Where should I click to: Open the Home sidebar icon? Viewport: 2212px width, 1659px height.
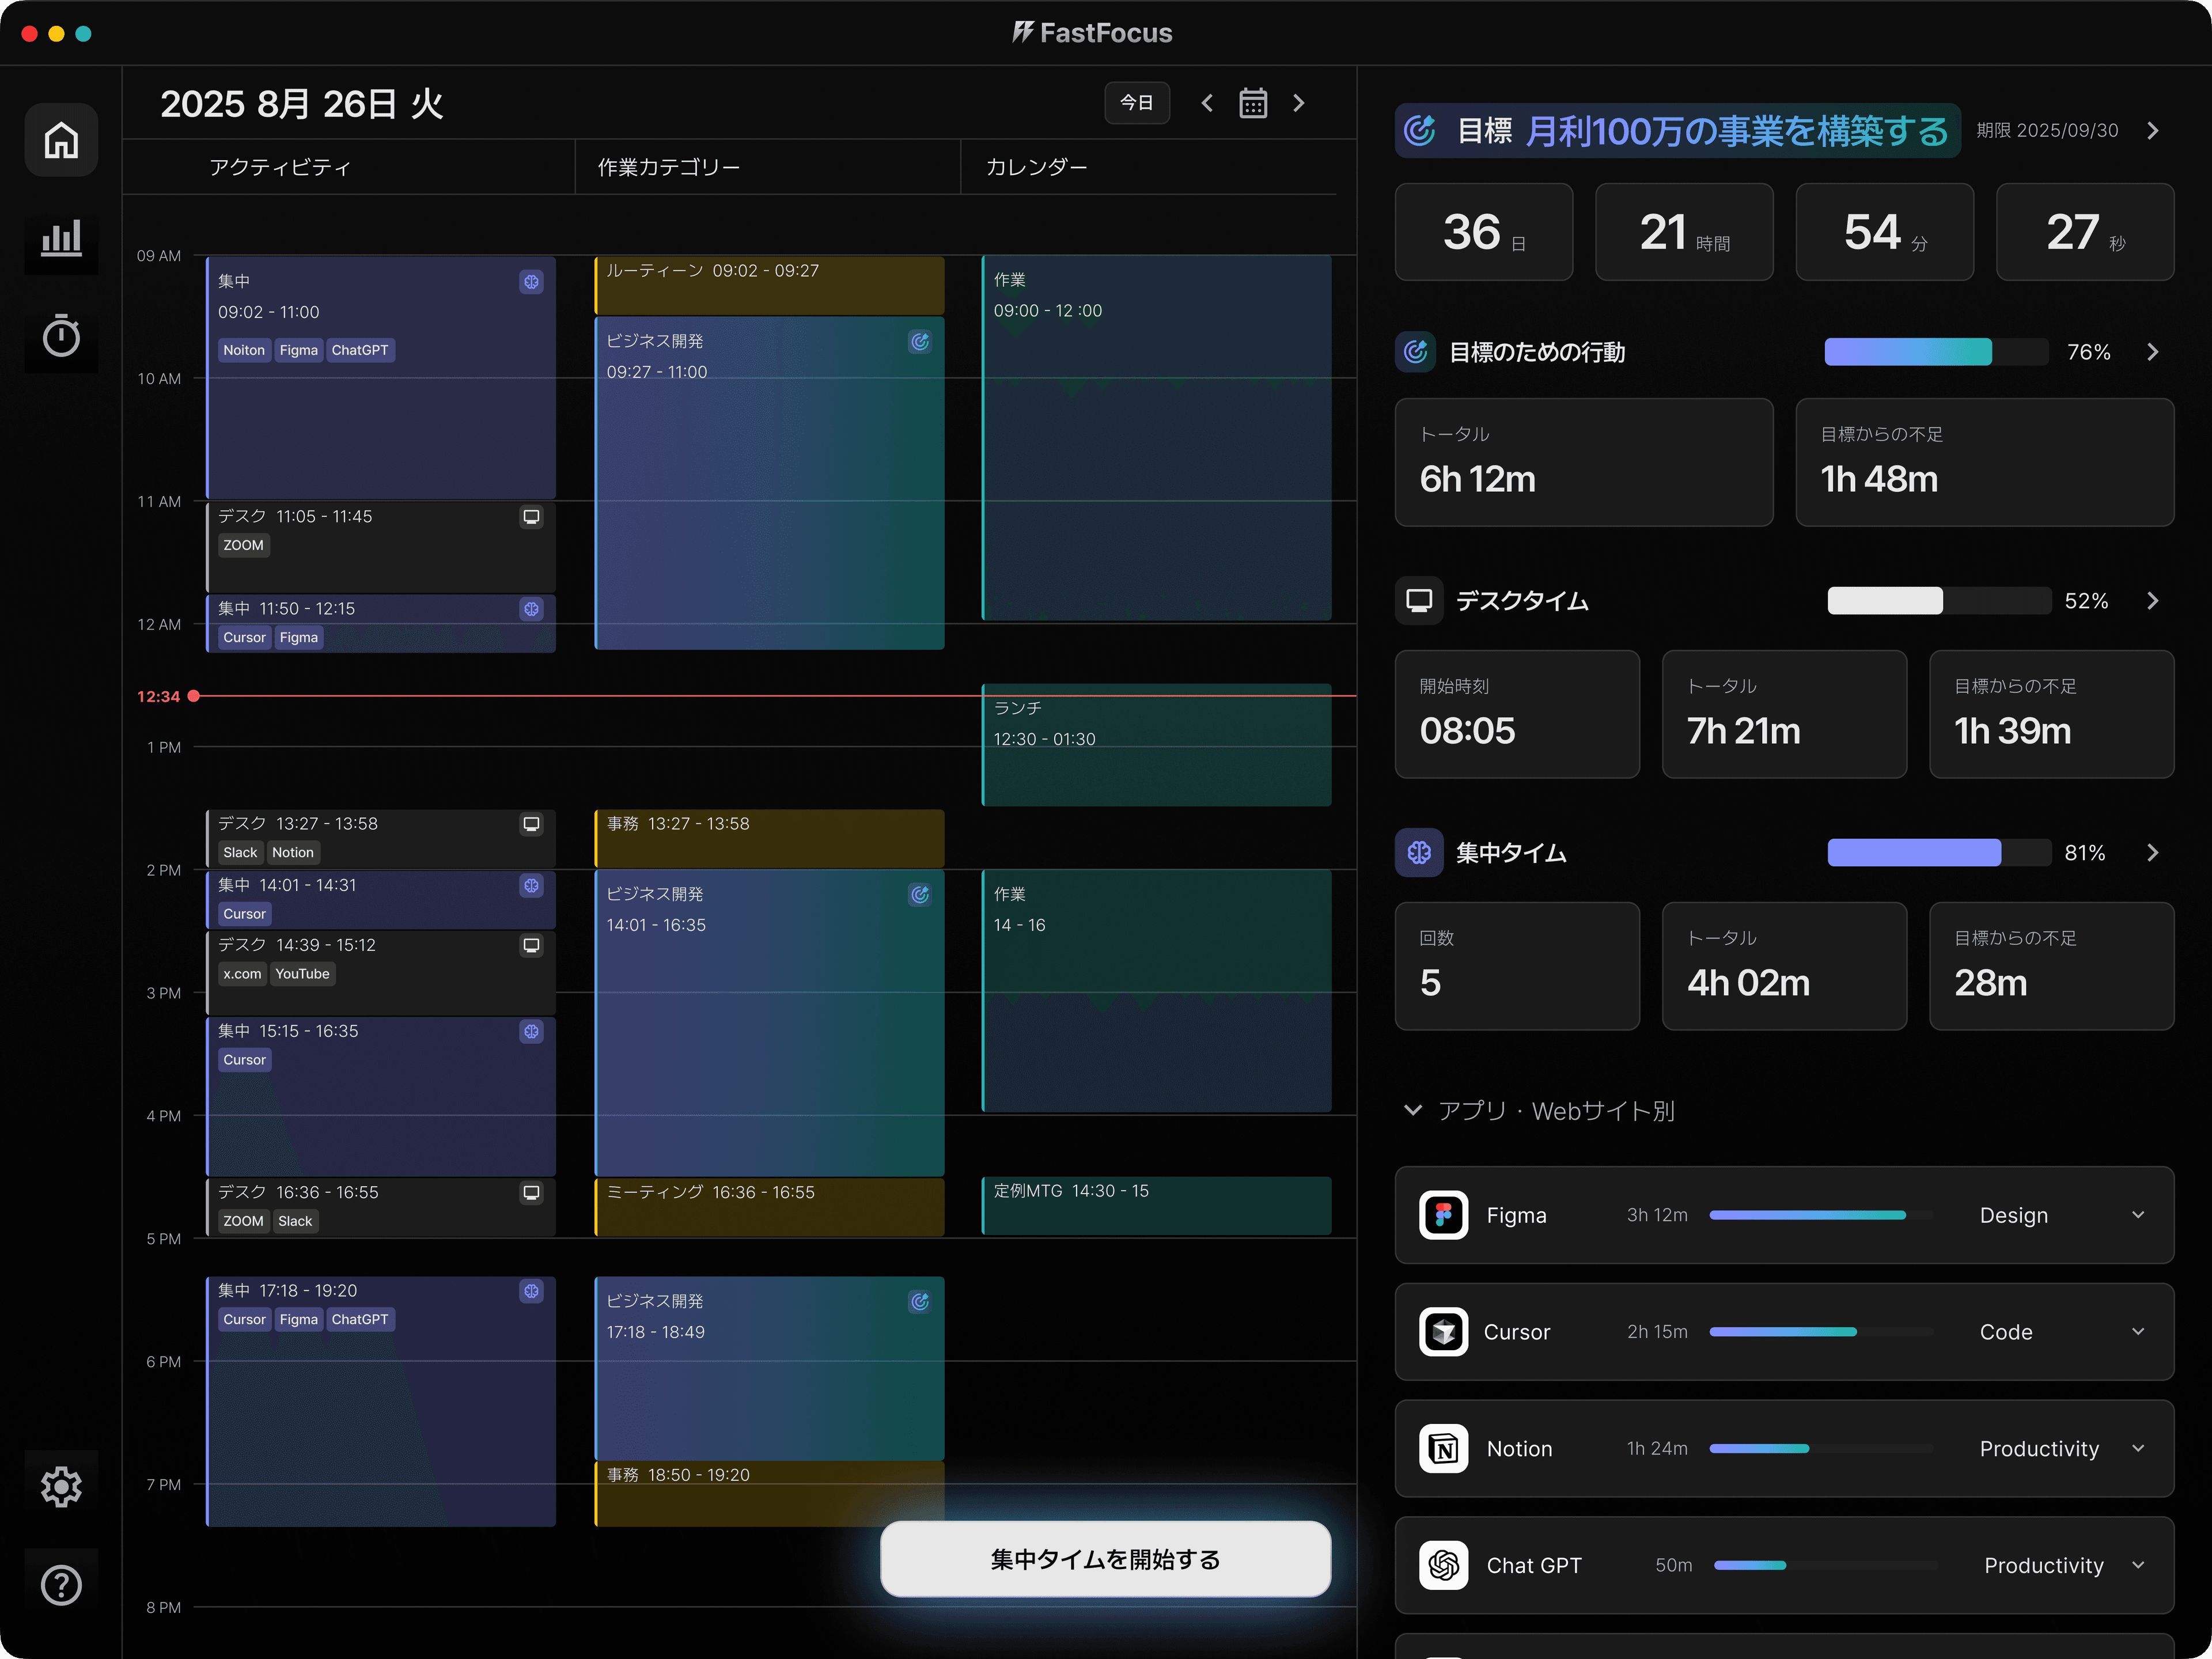[61, 140]
